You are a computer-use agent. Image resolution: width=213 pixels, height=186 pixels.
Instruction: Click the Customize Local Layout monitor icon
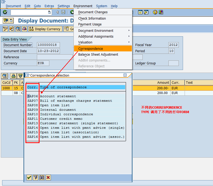(161, 12)
